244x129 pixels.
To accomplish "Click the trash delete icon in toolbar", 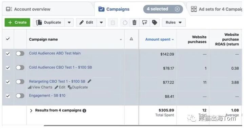I will pos(134,23).
